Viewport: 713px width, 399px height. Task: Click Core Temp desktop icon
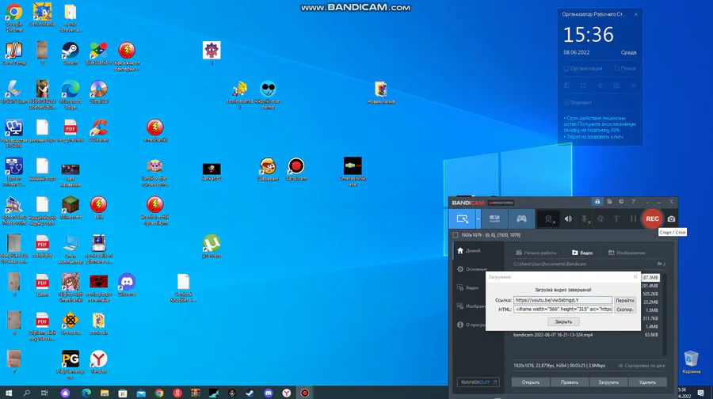[x=14, y=54]
